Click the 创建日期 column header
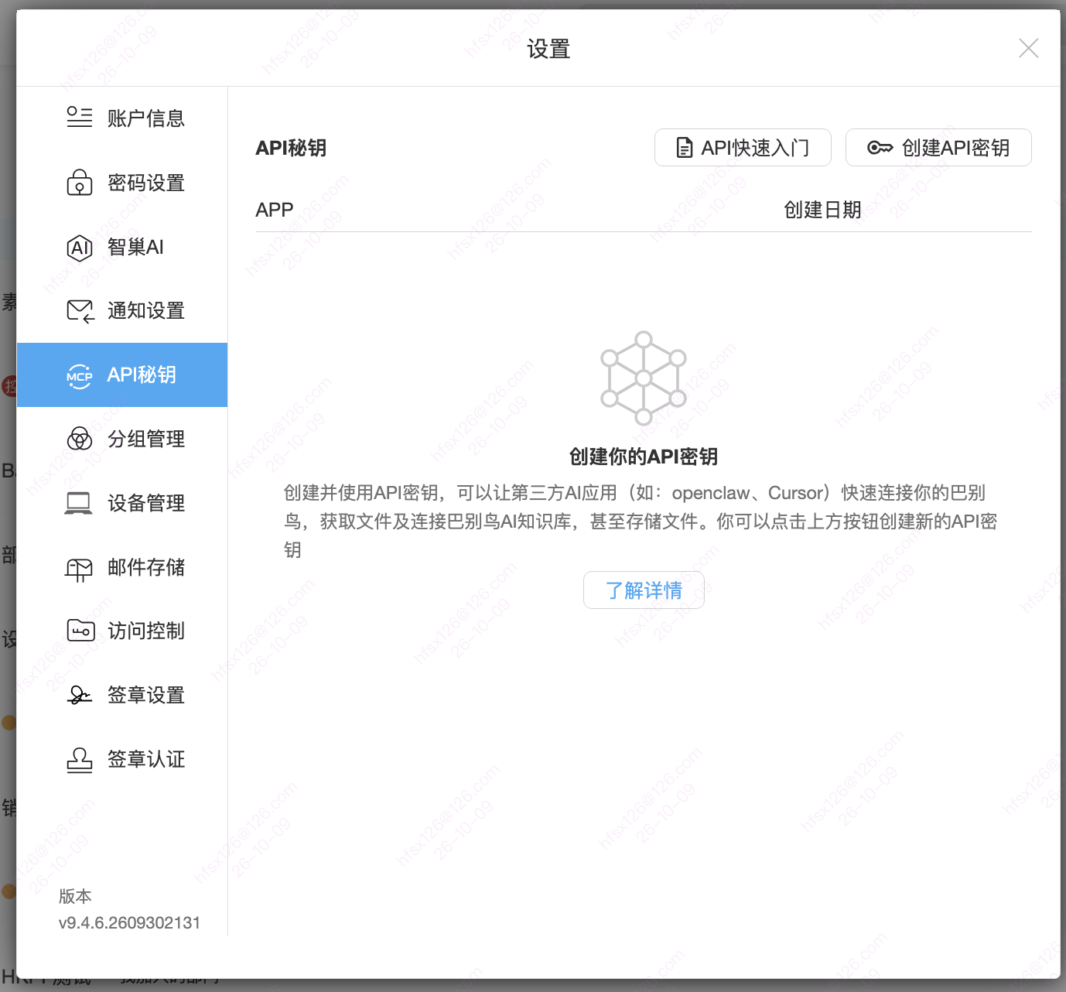 click(822, 210)
